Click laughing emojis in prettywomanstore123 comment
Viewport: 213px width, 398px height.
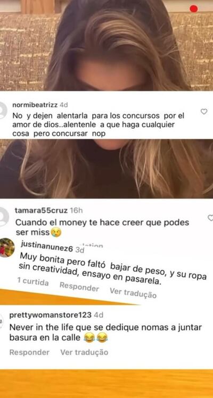[x=95, y=338]
